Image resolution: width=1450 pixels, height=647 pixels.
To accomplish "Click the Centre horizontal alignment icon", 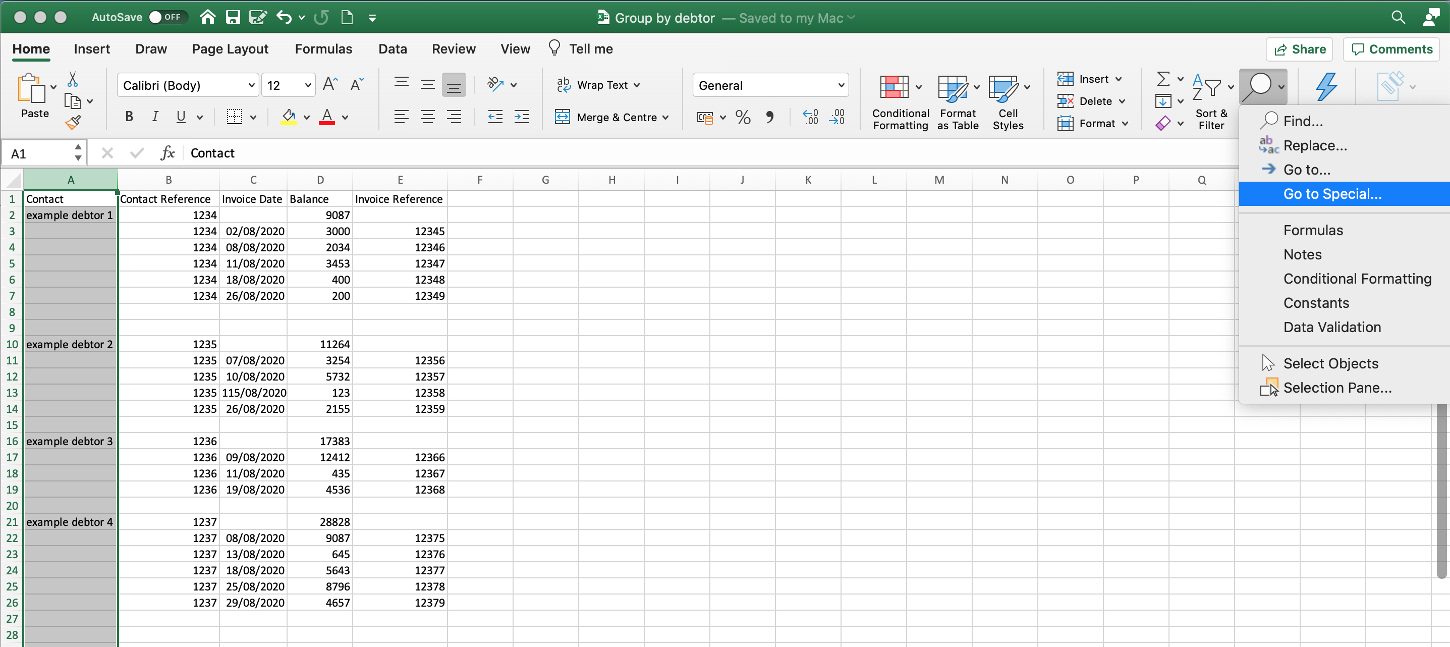I will (427, 117).
